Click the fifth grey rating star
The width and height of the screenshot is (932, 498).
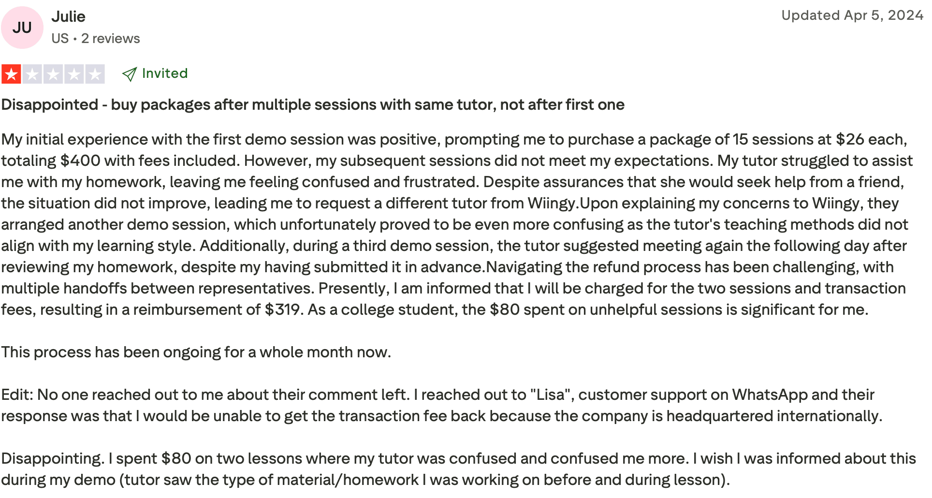95,74
